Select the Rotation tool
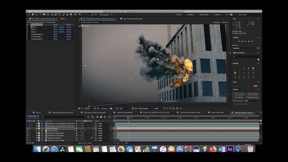The image size is (288, 162). point(40,14)
